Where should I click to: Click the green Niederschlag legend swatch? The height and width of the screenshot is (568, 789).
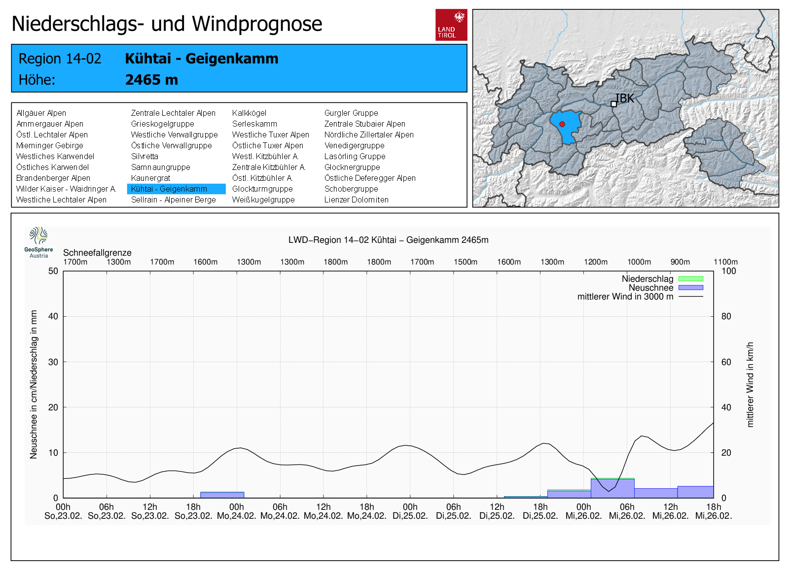(x=690, y=279)
